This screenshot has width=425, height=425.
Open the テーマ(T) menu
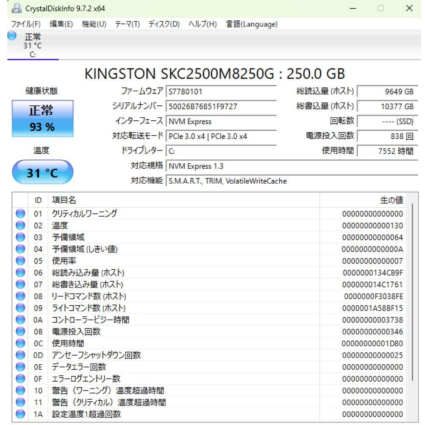click(127, 24)
